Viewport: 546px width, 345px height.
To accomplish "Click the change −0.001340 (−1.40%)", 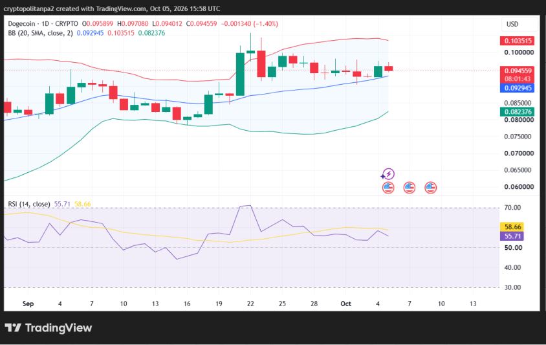I will [250, 24].
